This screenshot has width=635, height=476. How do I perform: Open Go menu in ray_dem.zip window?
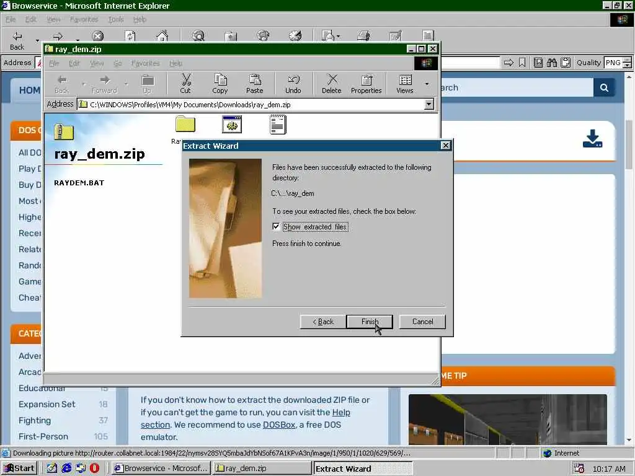pyautogui.click(x=117, y=64)
